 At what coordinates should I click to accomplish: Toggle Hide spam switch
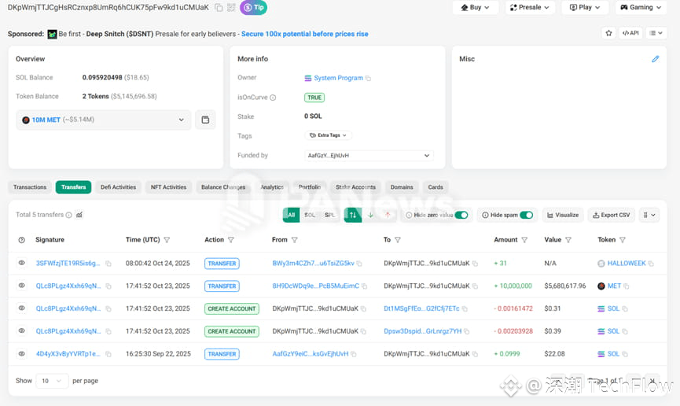tap(527, 215)
